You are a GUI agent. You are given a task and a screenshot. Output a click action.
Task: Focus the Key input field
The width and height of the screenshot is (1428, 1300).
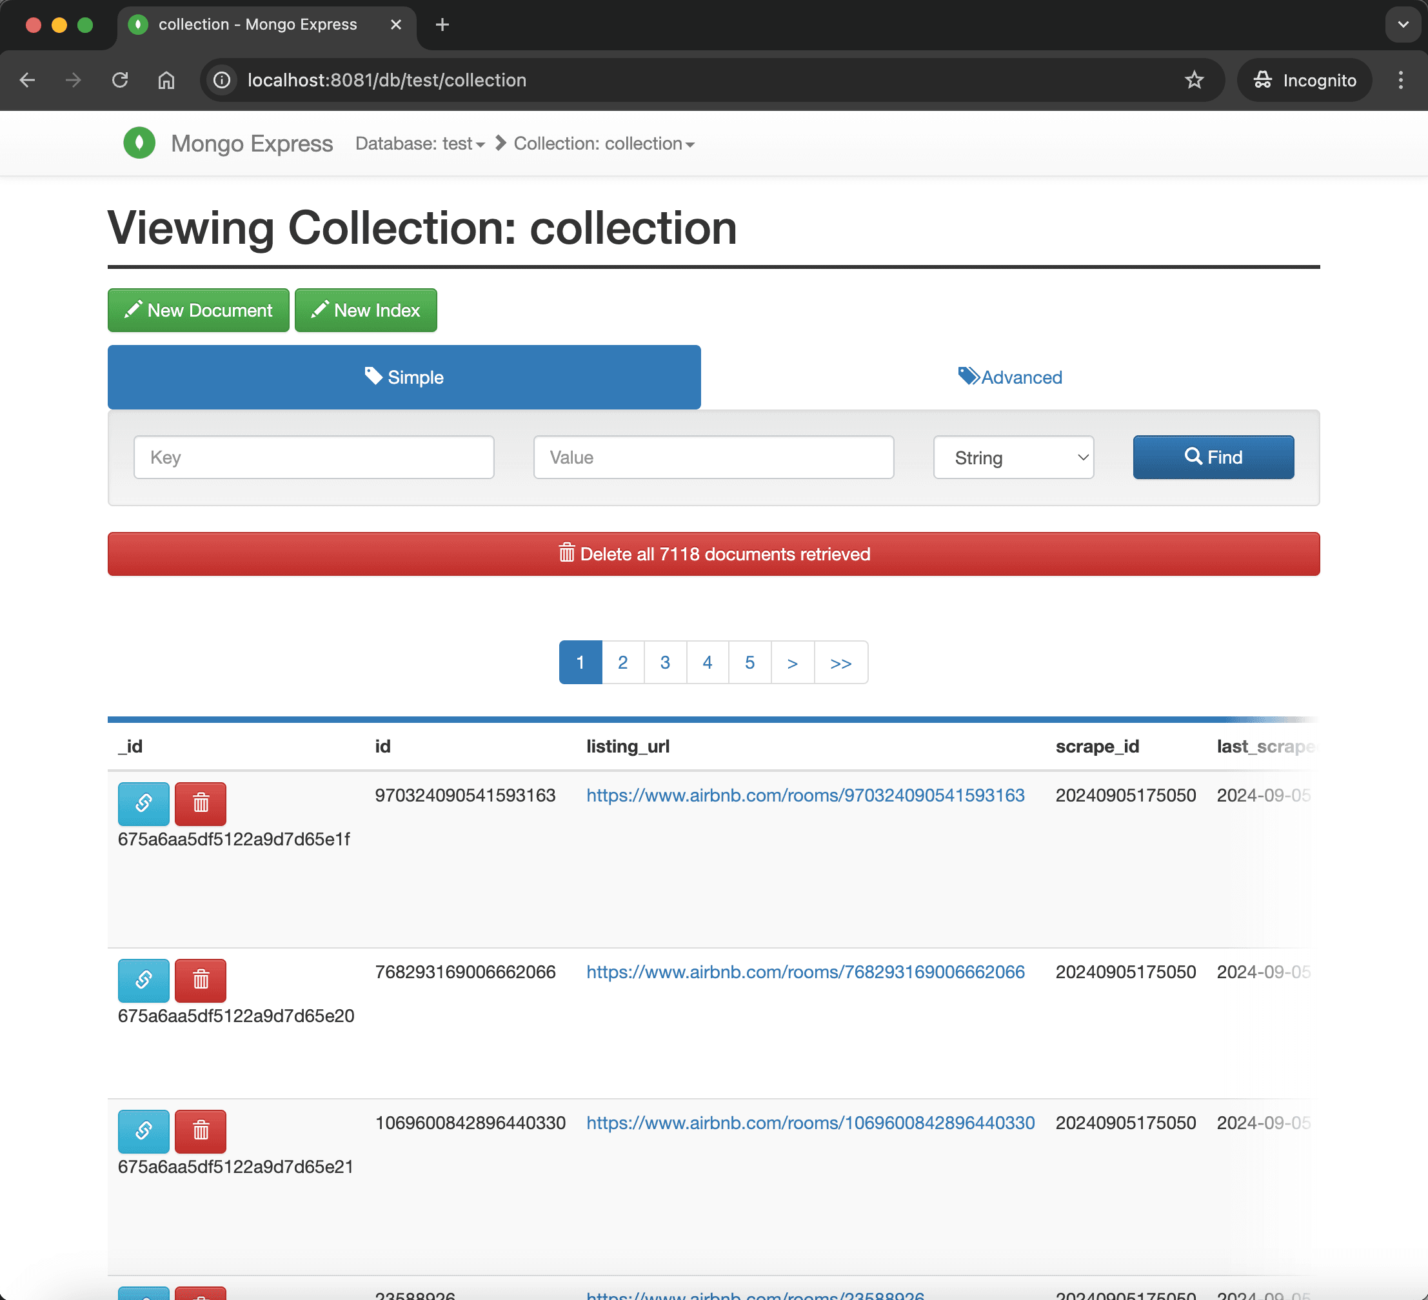pyautogui.click(x=314, y=457)
